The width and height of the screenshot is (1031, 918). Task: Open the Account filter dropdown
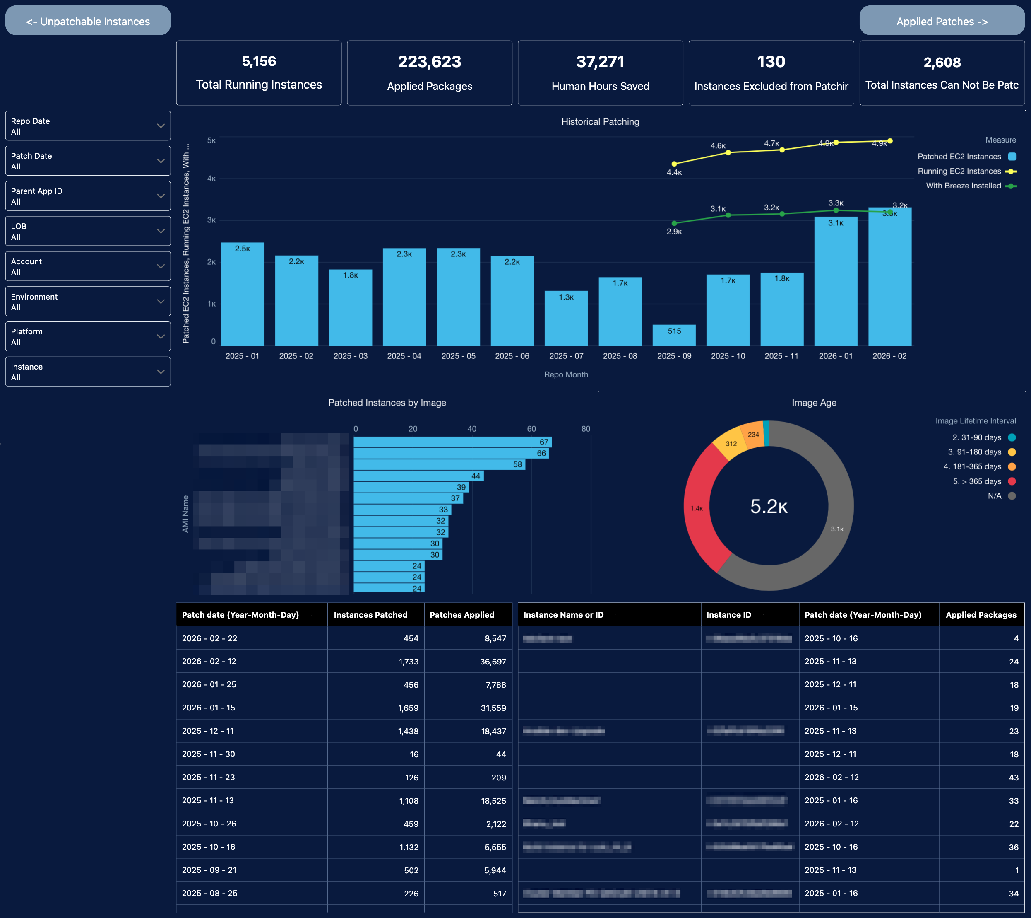click(88, 266)
